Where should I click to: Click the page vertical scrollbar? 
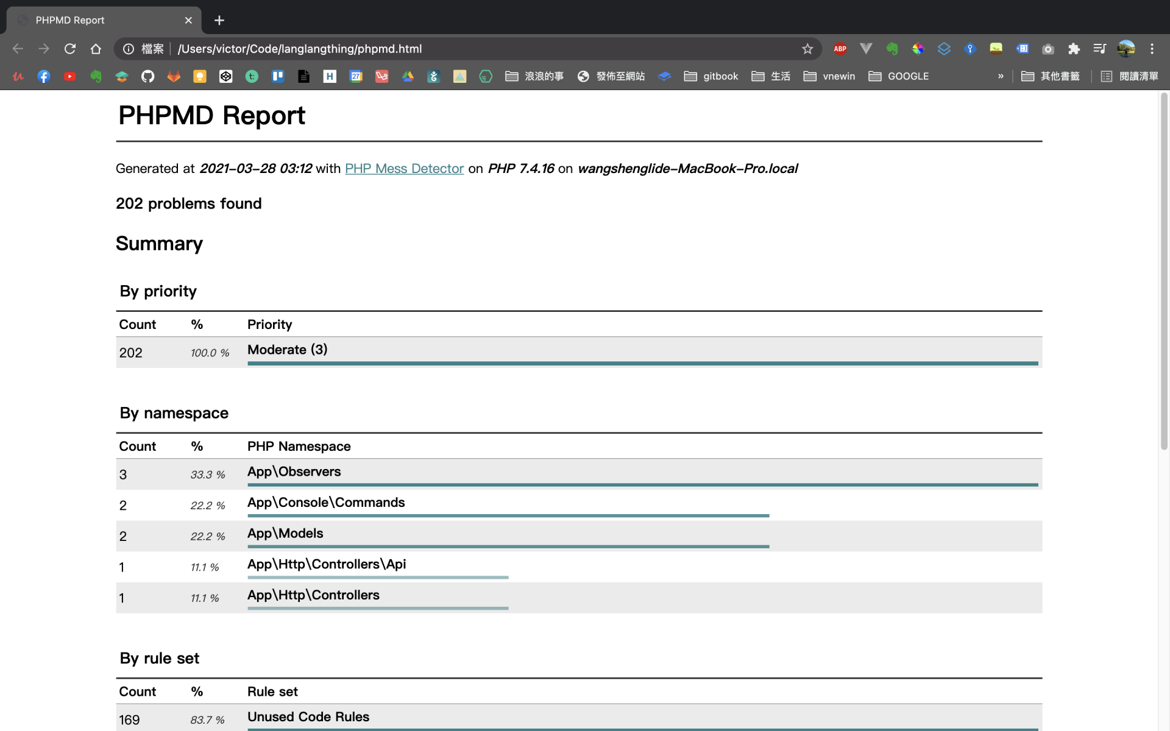1164,271
